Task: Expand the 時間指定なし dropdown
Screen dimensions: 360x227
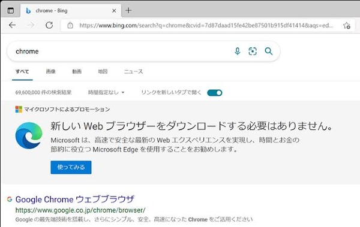Action: click(106, 92)
